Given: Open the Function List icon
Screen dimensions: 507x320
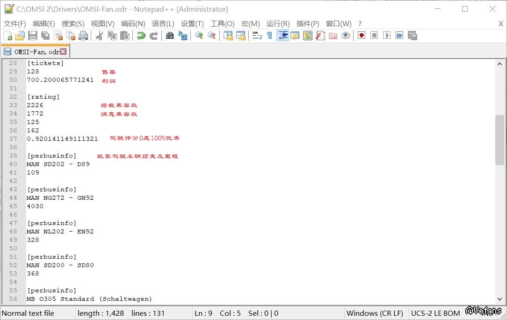Looking at the screenshot, I should click(x=320, y=36).
